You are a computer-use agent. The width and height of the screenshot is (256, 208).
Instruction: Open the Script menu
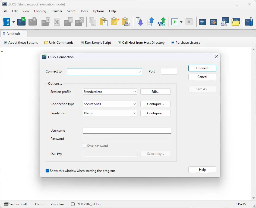(71, 11)
